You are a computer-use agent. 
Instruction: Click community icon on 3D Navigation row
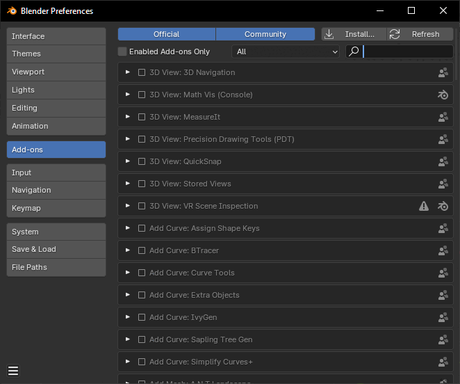click(443, 72)
